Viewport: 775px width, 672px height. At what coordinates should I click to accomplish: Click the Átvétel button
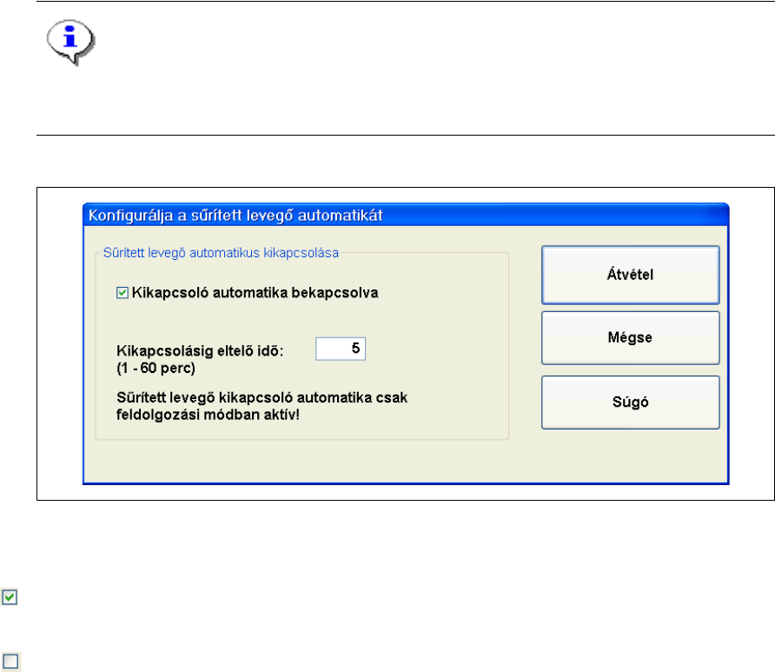click(630, 275)
